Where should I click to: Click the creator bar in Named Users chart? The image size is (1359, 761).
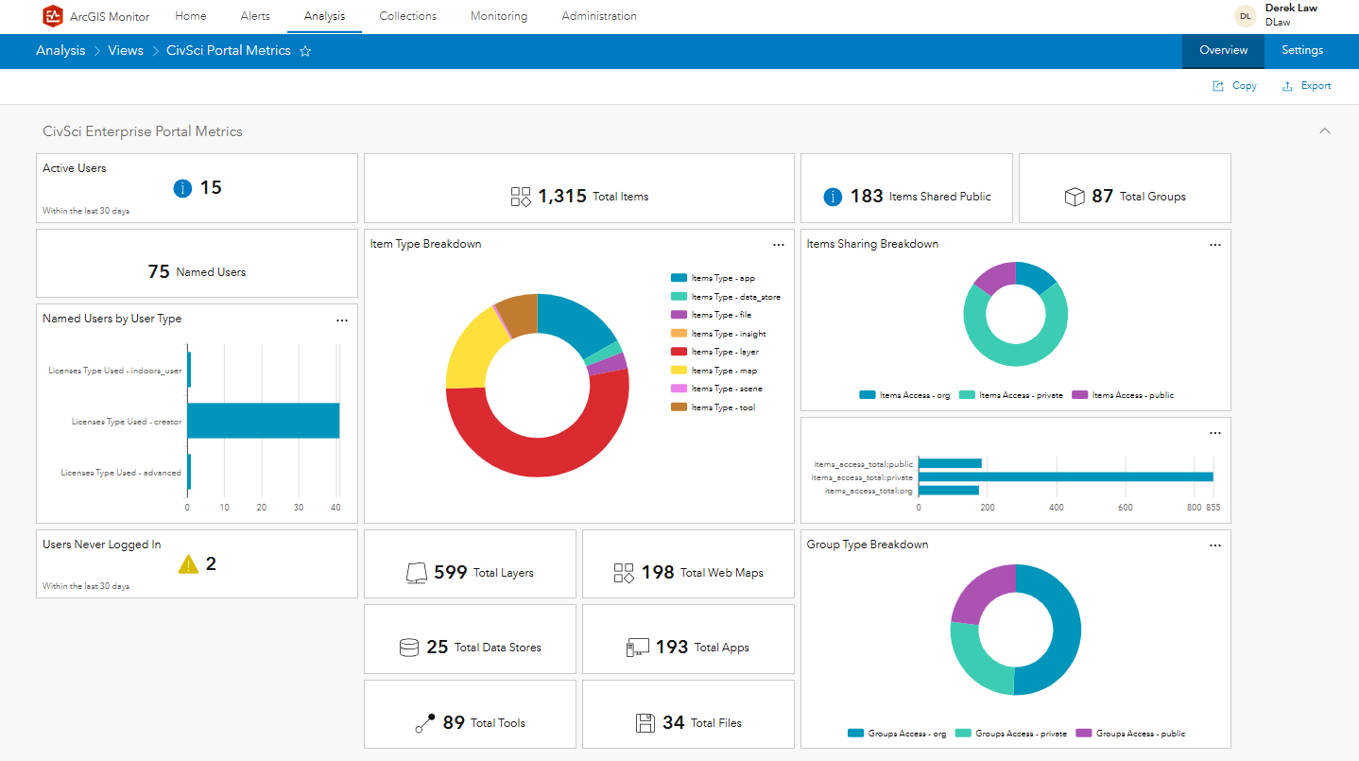263,421
